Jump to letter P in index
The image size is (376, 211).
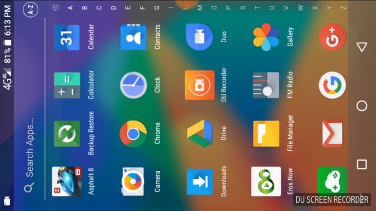pos(229,8)
